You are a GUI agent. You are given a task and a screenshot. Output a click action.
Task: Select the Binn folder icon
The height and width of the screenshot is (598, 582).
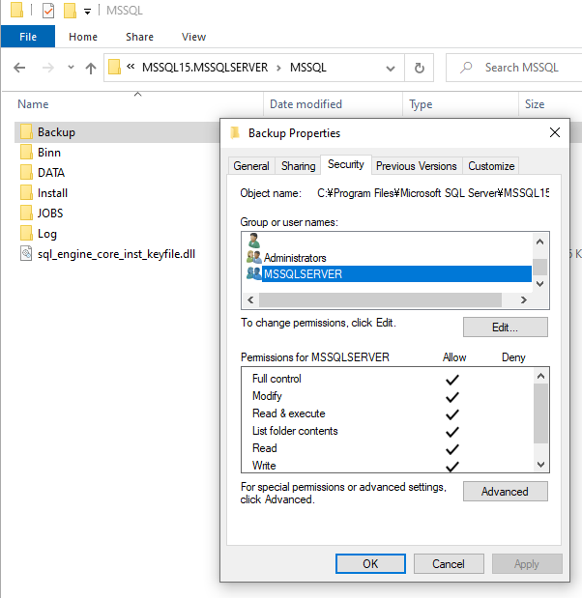tap(26, 153)
